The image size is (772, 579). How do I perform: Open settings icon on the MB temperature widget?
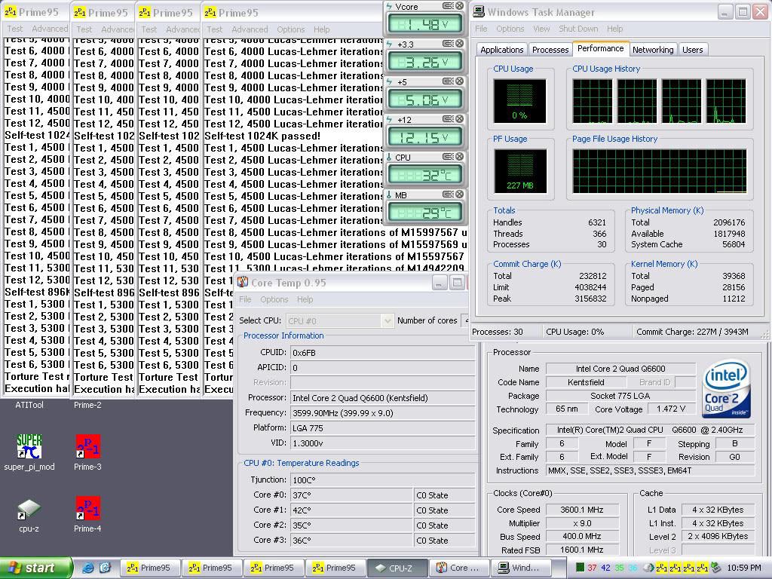(448, 195)
